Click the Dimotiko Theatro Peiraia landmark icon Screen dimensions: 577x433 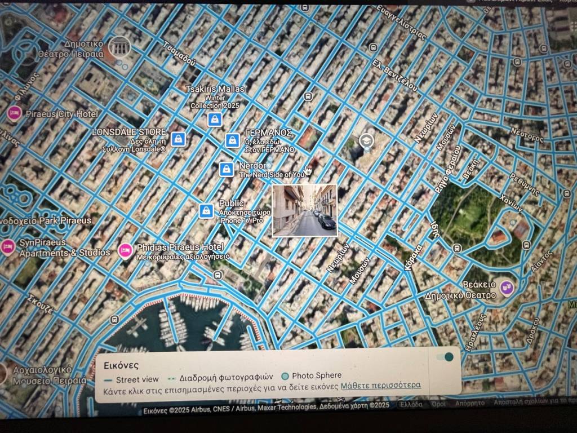click(x=119, y=47)
